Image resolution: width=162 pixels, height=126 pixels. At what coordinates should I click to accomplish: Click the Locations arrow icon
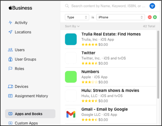point(11,32)
